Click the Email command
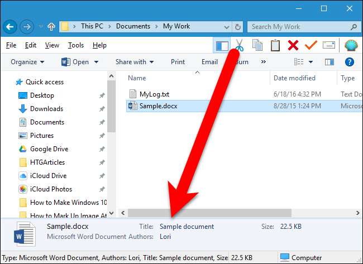Viewport: 363px width, 264px height. click(x=209, y=62)
